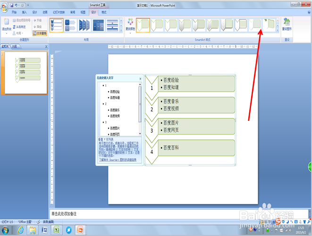This screenshot has width=312, height=236.
Task: Click 添加项目符号 (Add Bullet) button
Action: [x=22, y=20]
